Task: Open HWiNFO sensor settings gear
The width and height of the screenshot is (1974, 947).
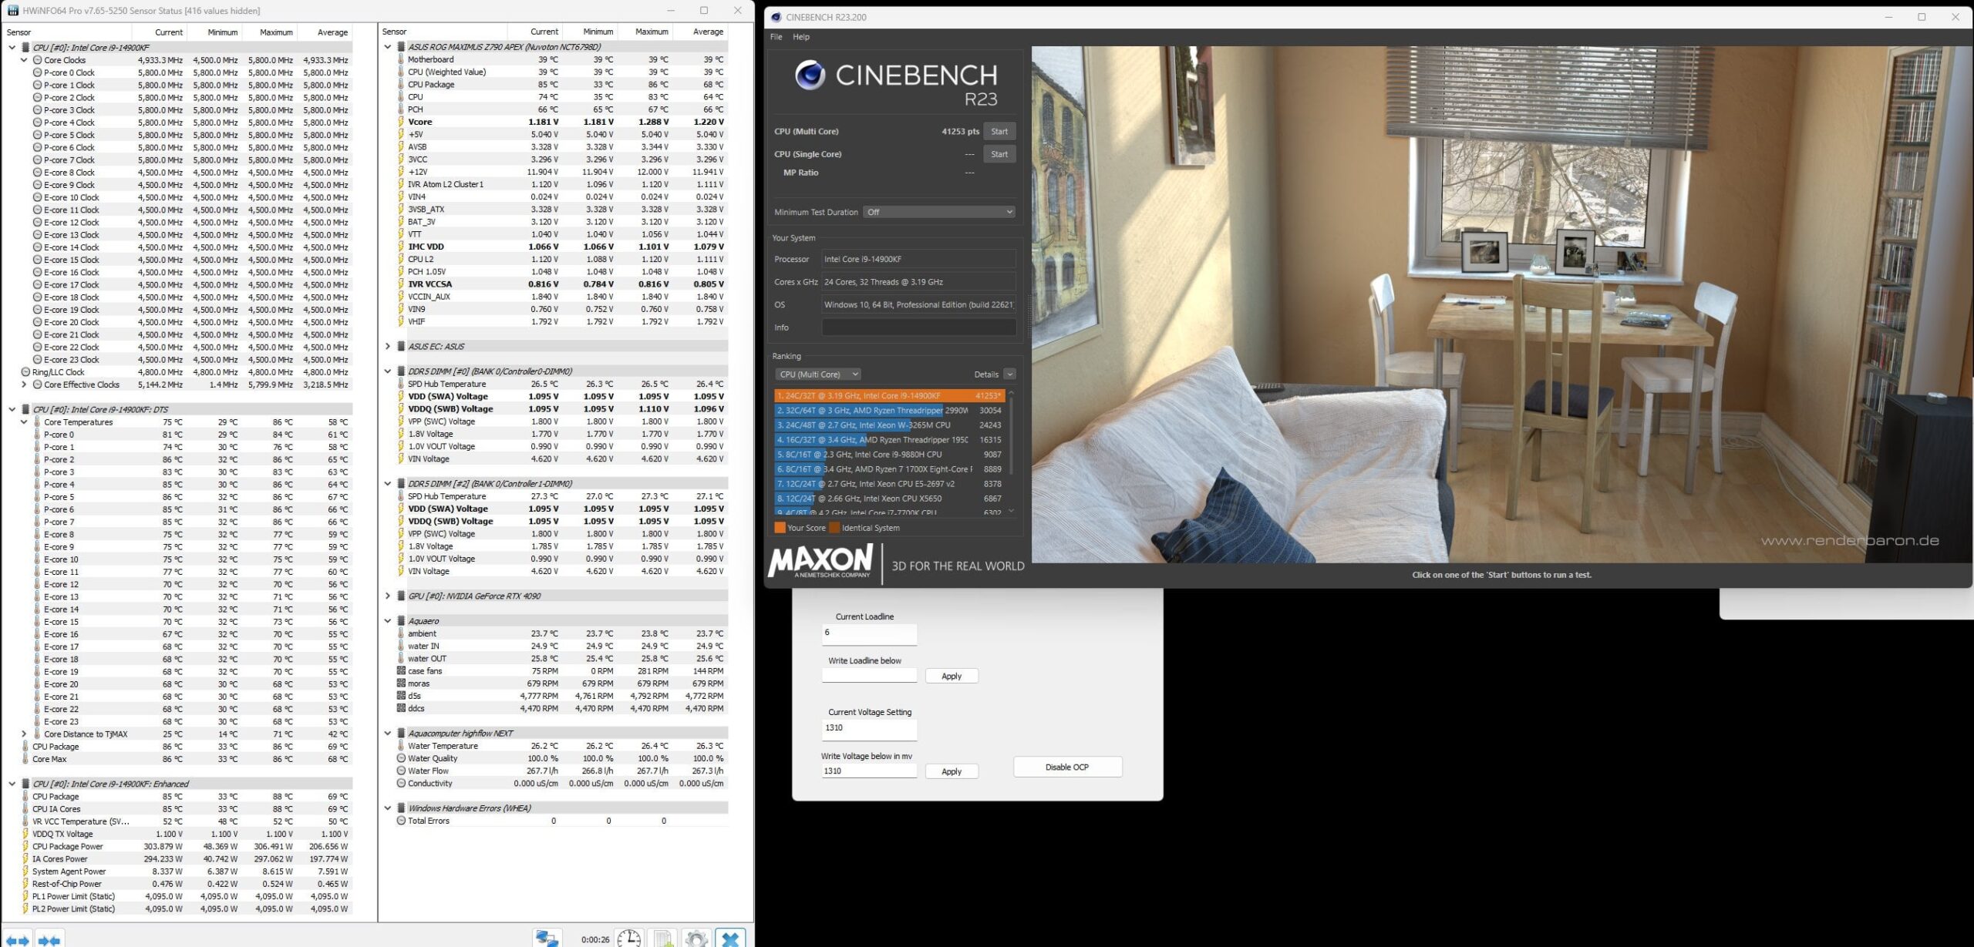Action: [696, 939]
